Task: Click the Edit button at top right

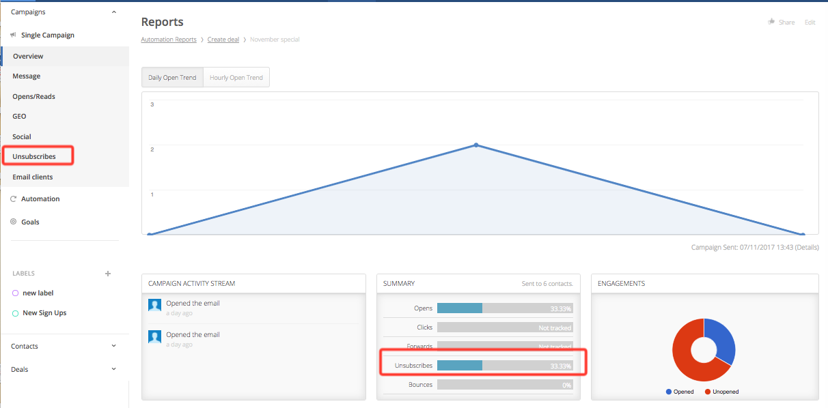Action: (810, 23)
